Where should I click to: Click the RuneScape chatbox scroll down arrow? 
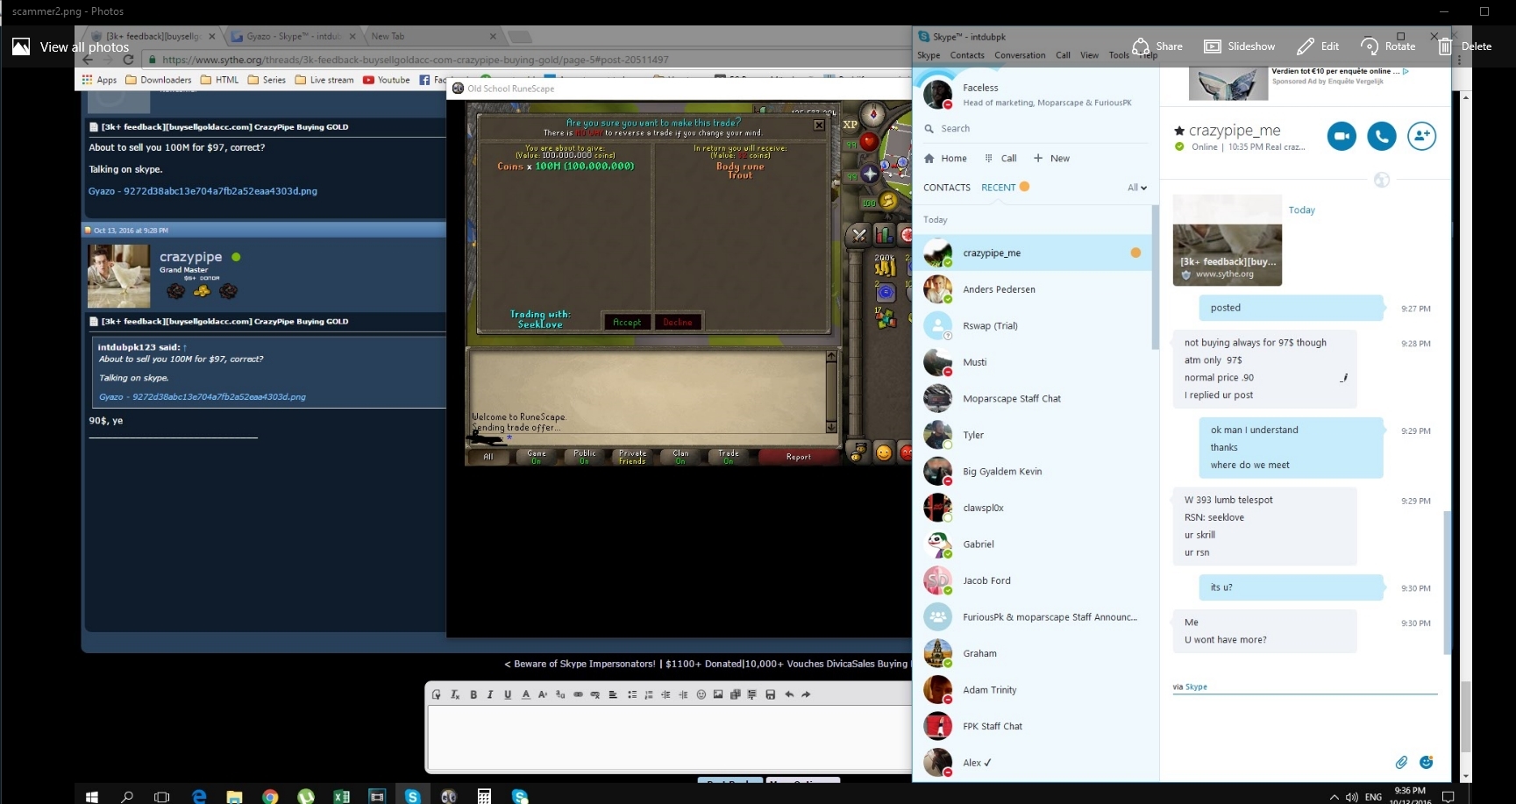tap(831, 428)
